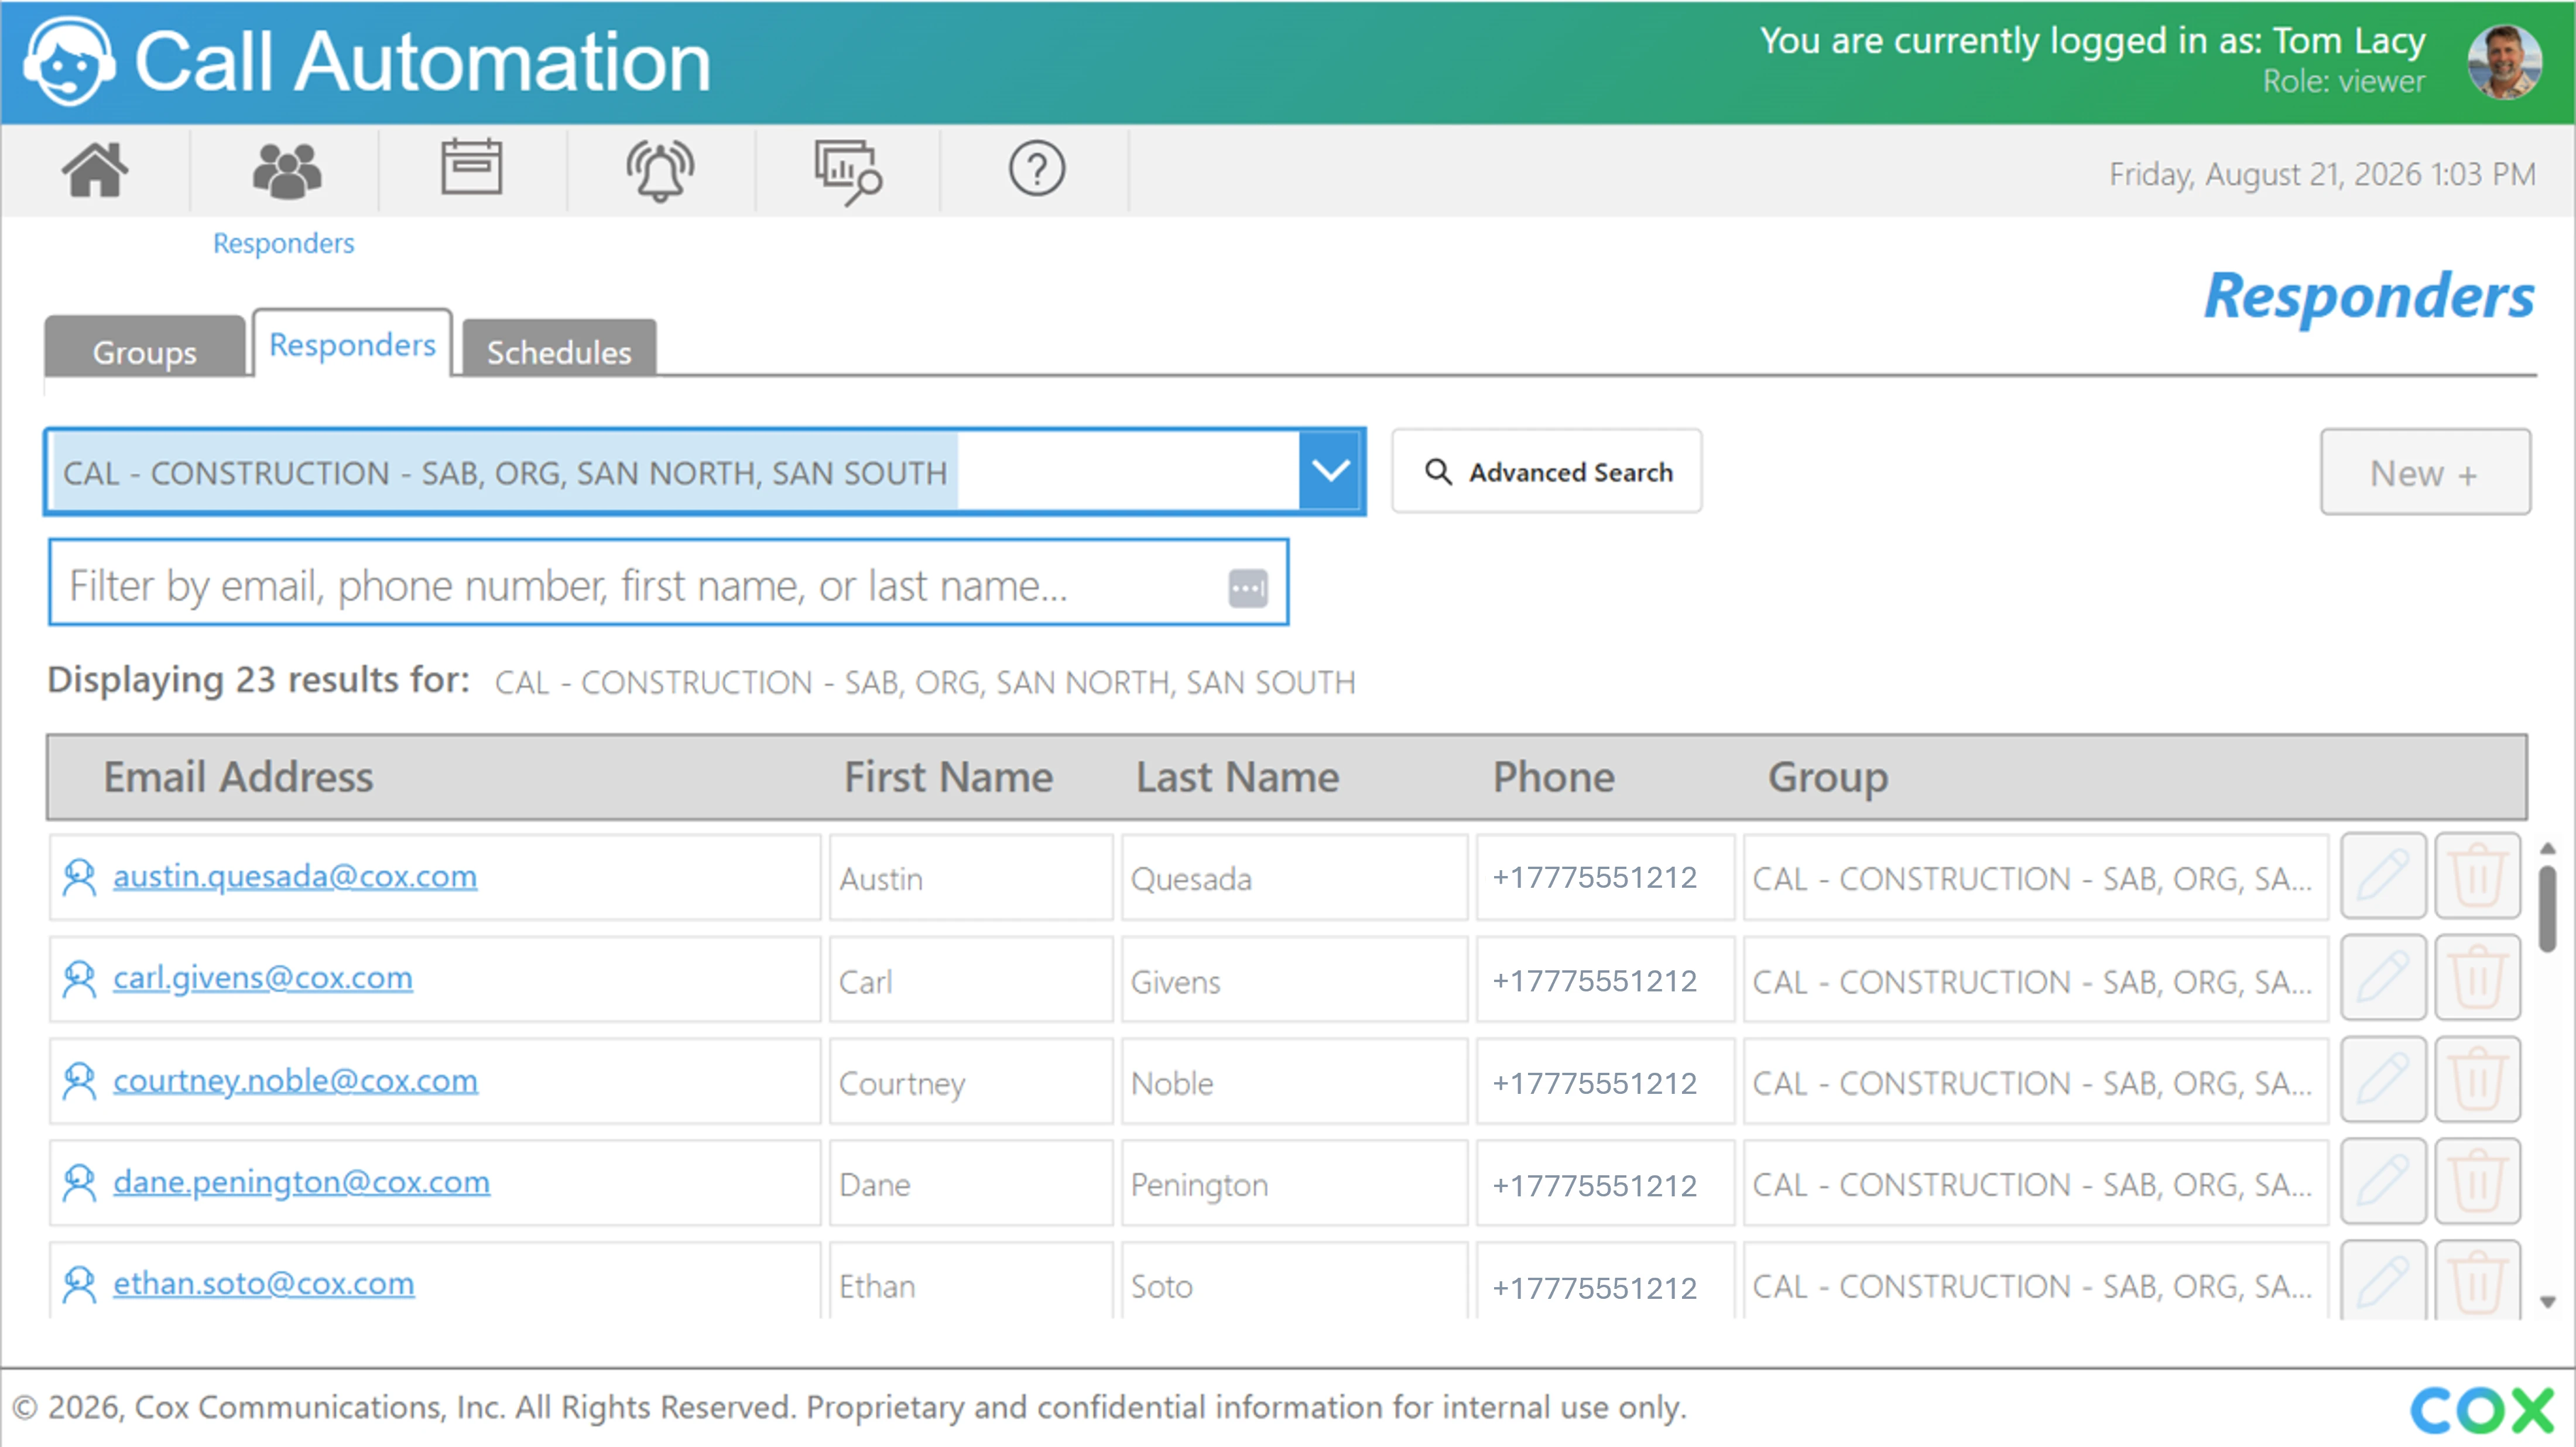Delete Courtney Noble's row with the trash icon

2477,1080
